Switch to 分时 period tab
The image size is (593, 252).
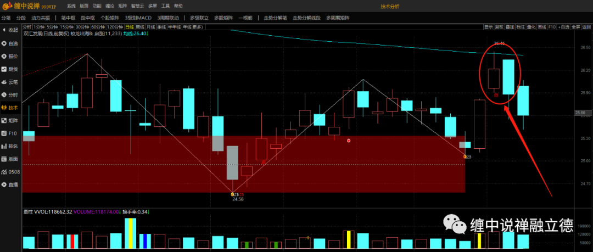[27, 27]
